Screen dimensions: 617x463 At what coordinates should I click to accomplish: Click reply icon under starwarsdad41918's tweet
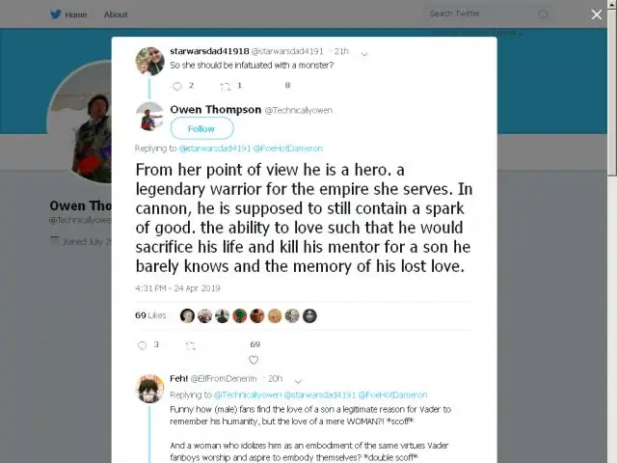tap(177, 86)
